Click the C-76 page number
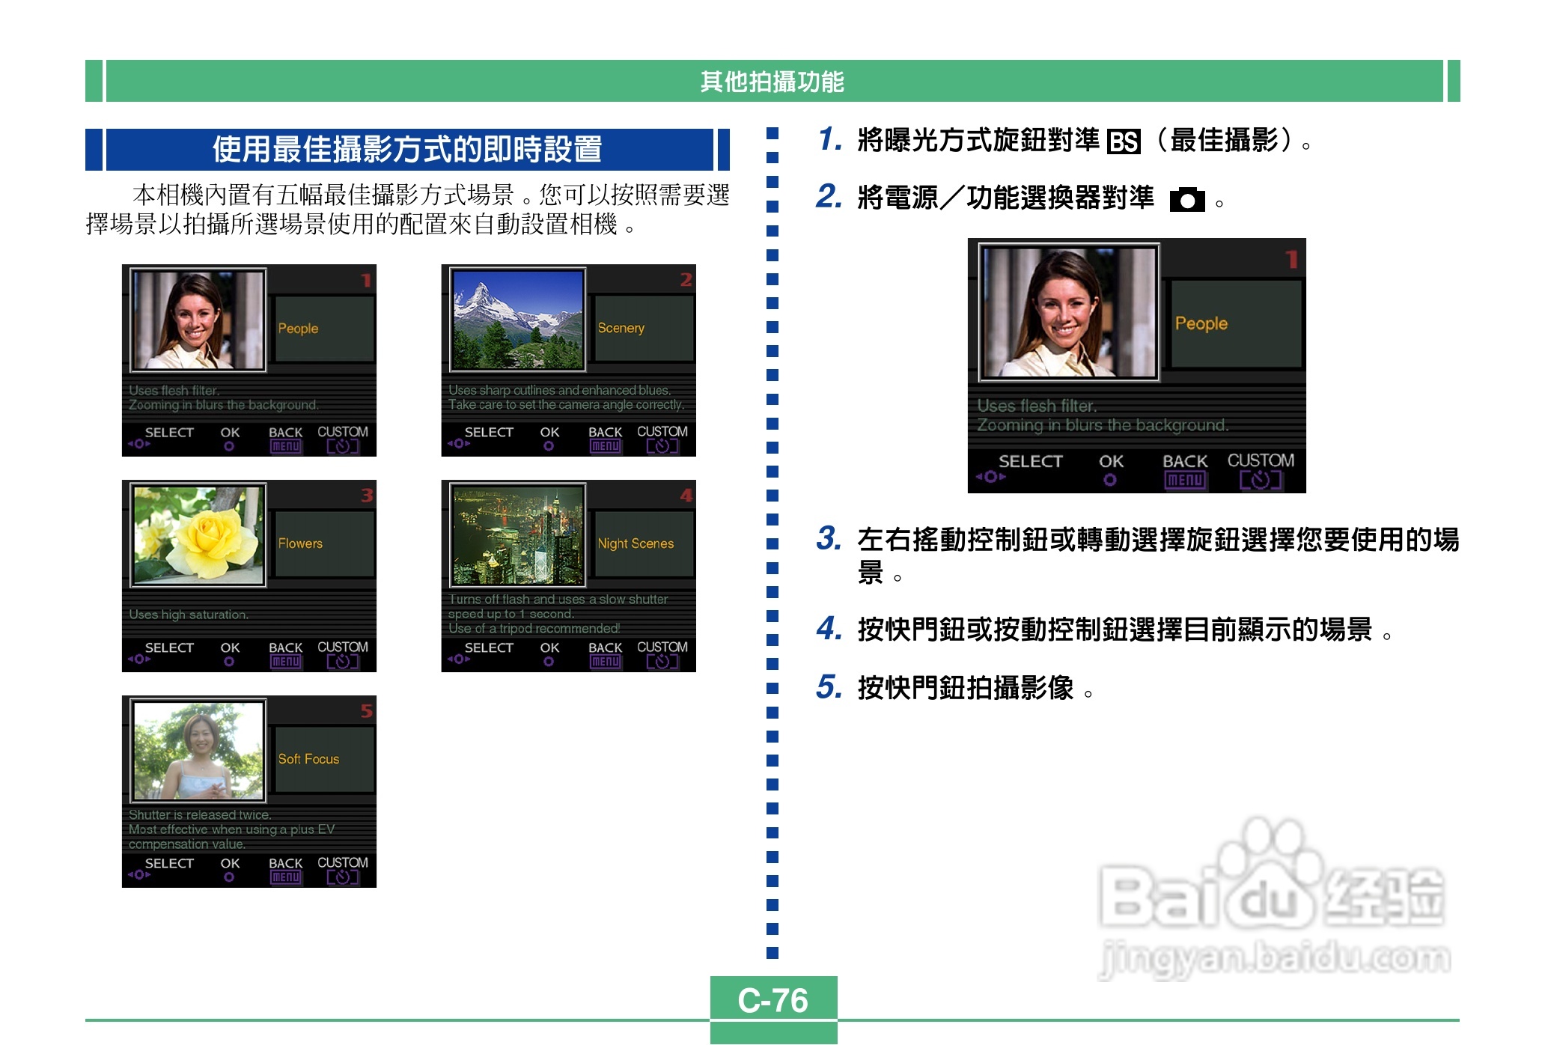The width and height of the screenshot is (1545, 1045). pyautogui.click(x=772, y=1000)
